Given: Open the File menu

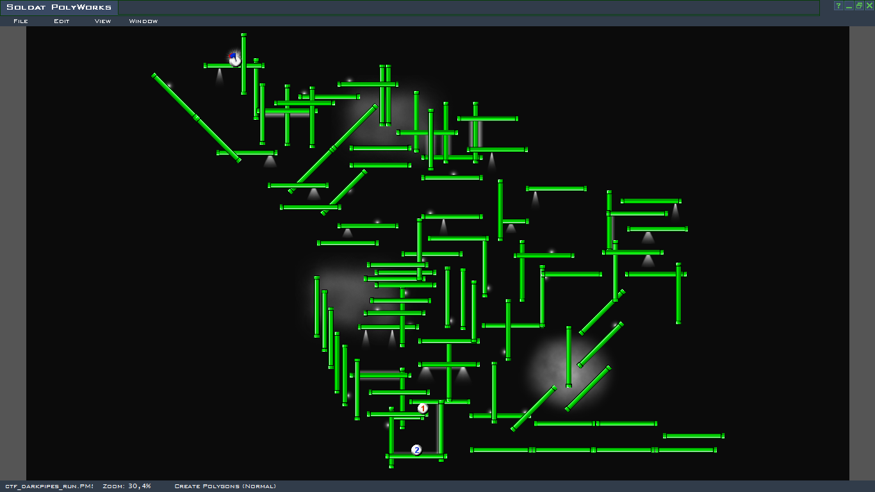Looking at the screenshot, I should pos(20,21).
